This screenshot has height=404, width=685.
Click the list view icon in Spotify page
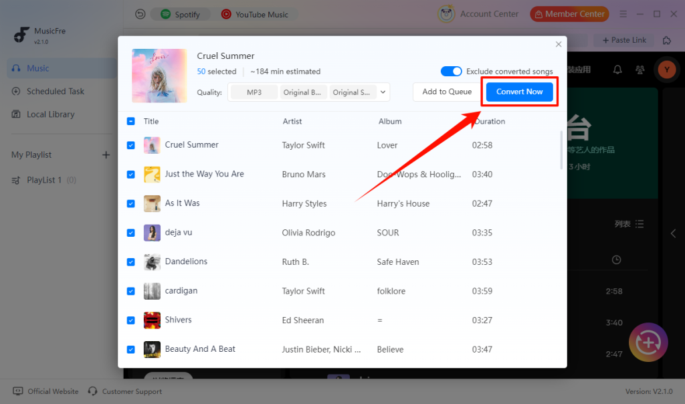click(x=640, y=224)
